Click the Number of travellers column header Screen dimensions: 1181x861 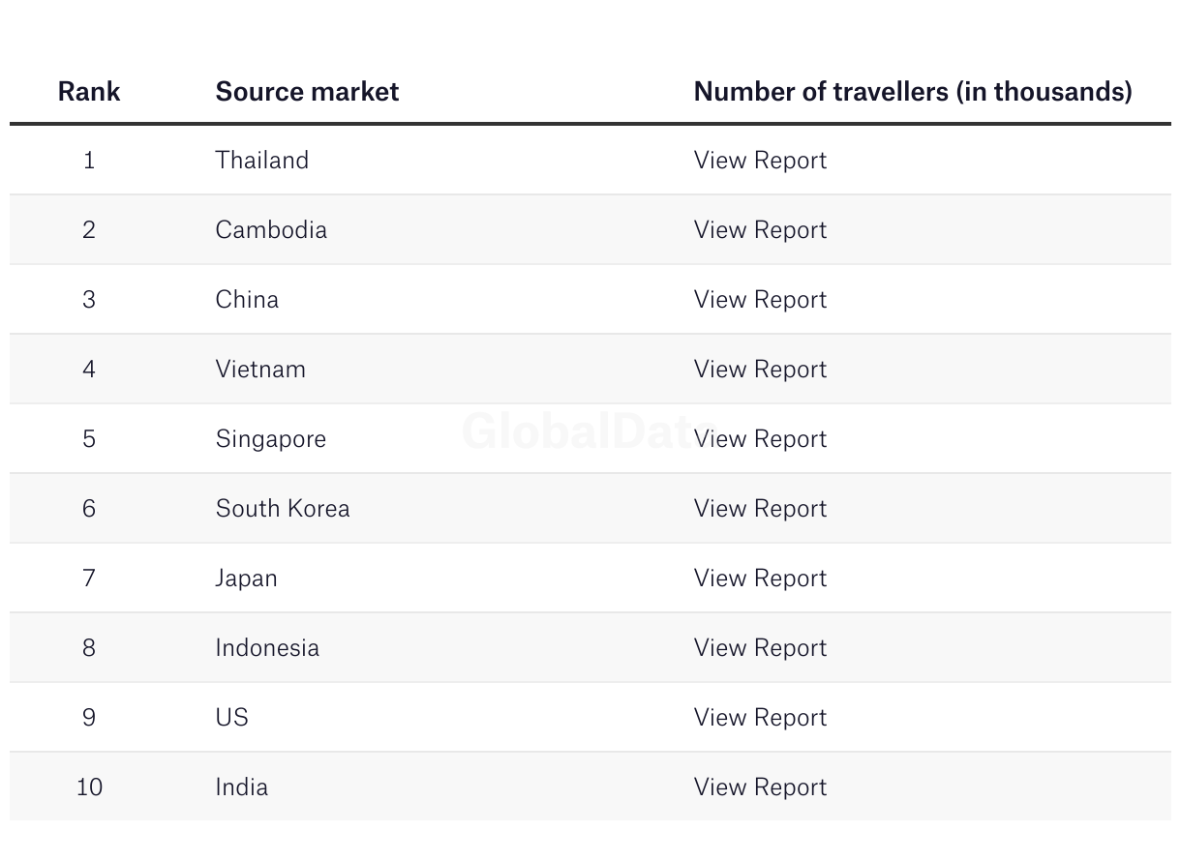pos(913,91)
